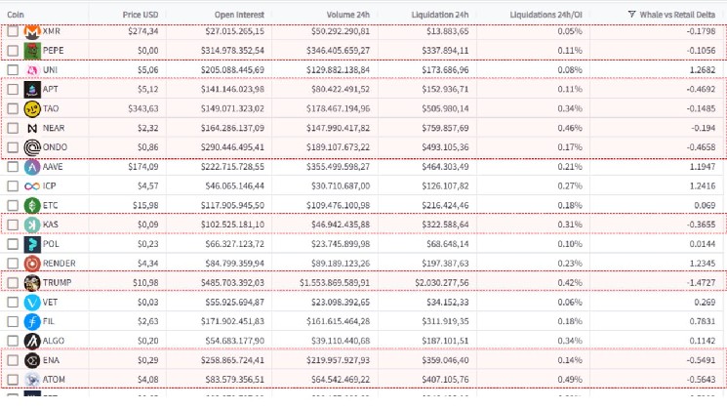Click the XMR Monero coin icon
This screenshot has width=727, height=409.
point(33,32)
